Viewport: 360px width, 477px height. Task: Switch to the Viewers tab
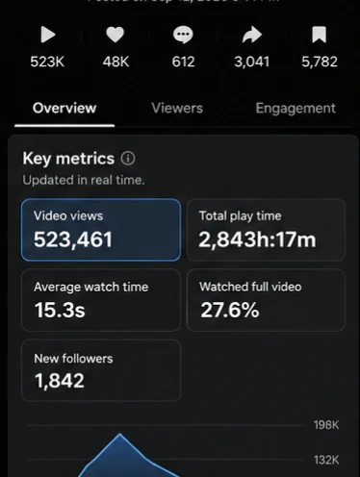point(177,109)
